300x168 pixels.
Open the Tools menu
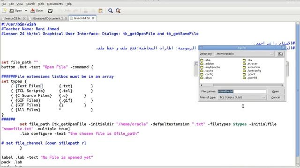(x=41, y=4)
